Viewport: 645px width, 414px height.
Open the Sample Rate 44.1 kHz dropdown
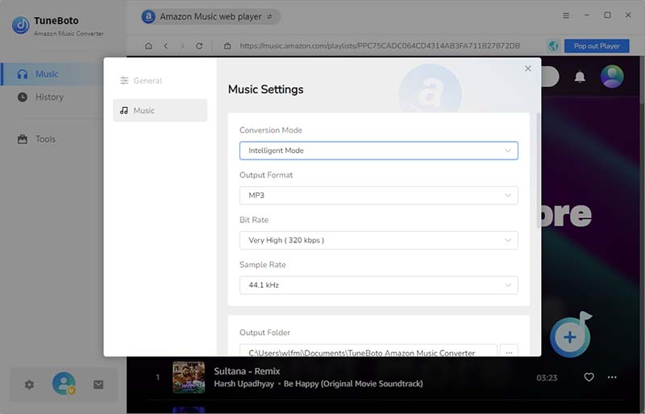[378, 285]
